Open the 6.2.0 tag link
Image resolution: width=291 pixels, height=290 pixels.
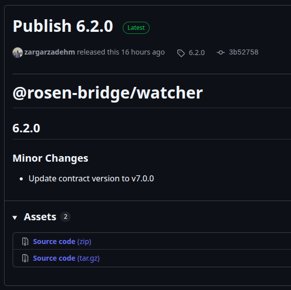[197, 53]
